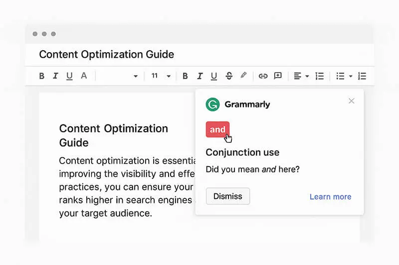Click the Italic icon before the font name dropdown

click(x=55, y=76)
